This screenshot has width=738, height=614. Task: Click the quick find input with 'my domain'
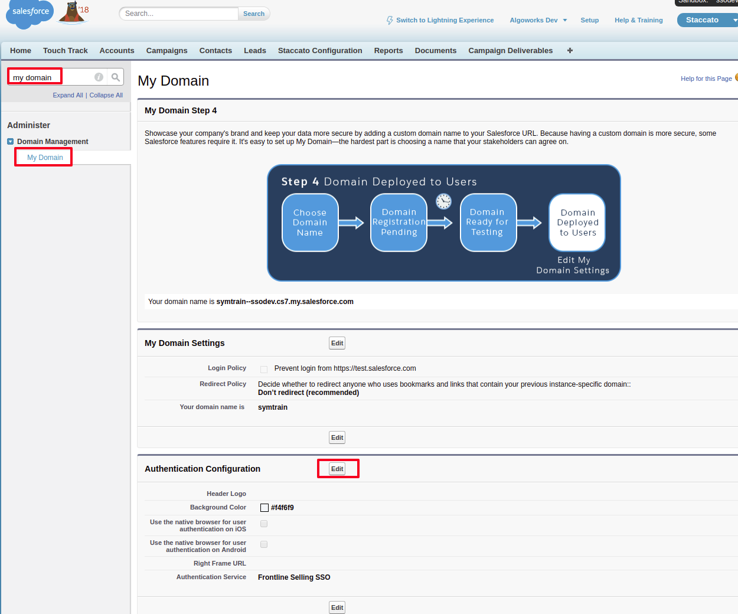pos(50,77)
